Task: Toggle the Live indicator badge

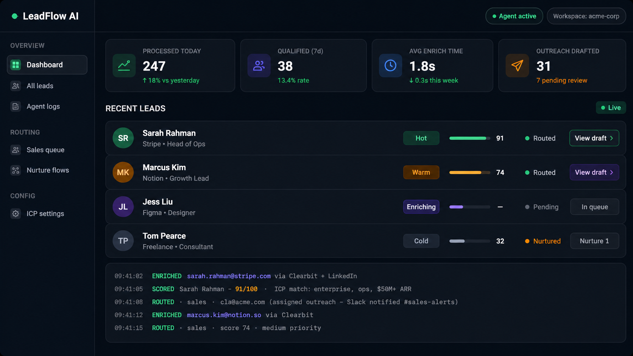Action: 611,108
